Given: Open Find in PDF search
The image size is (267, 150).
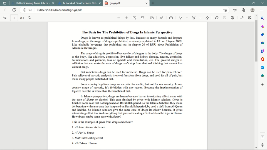Looking at the screenshot, I should (x=29, y=18).
